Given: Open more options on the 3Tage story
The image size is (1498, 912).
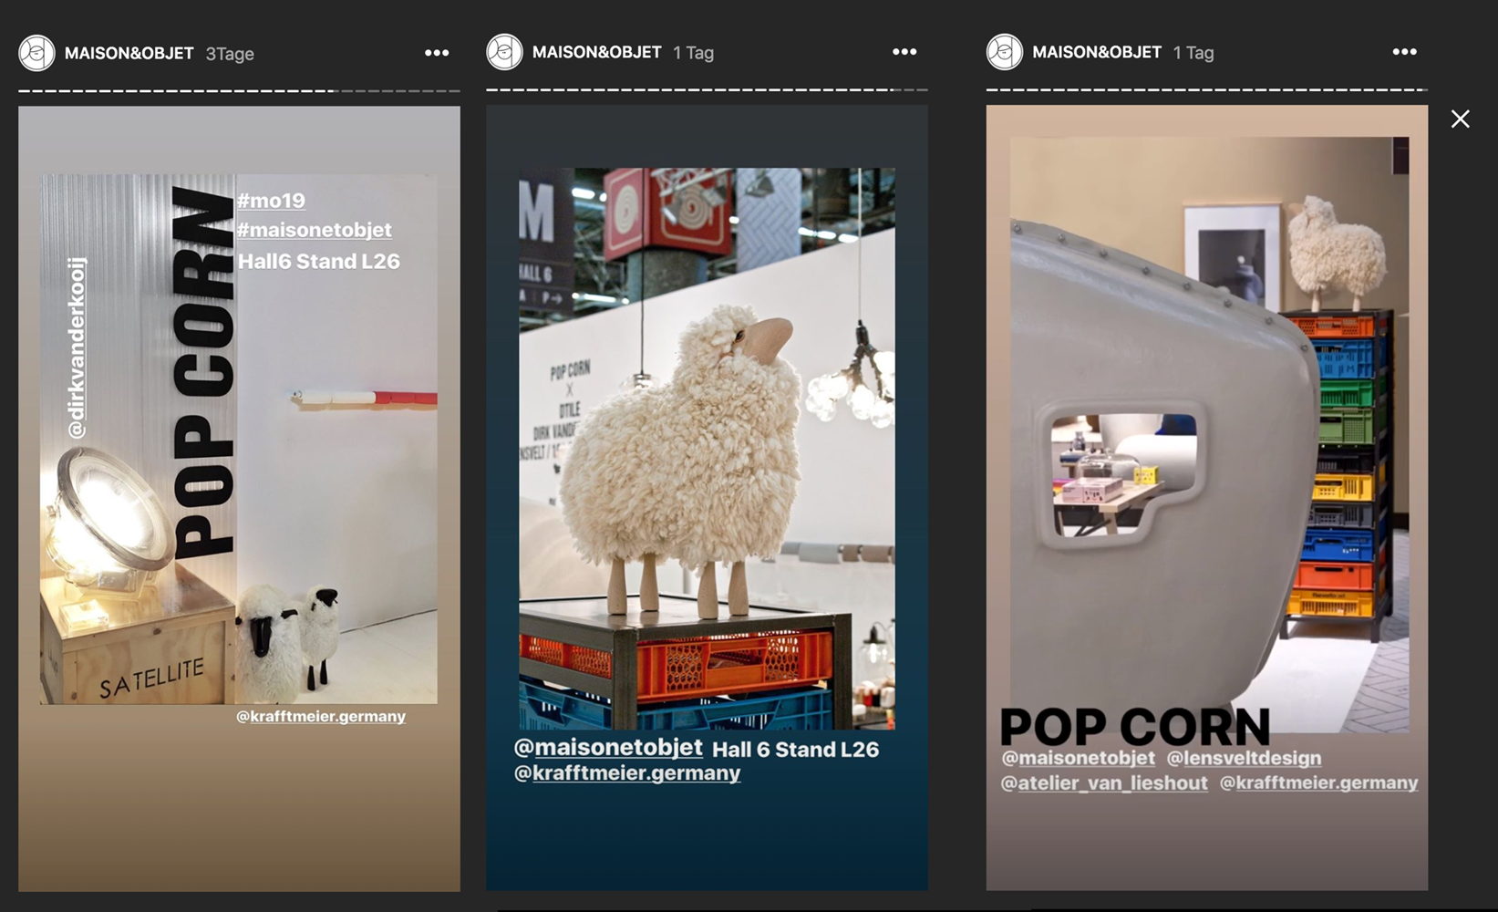Looking at the screenshot, I should coord(437,53).
